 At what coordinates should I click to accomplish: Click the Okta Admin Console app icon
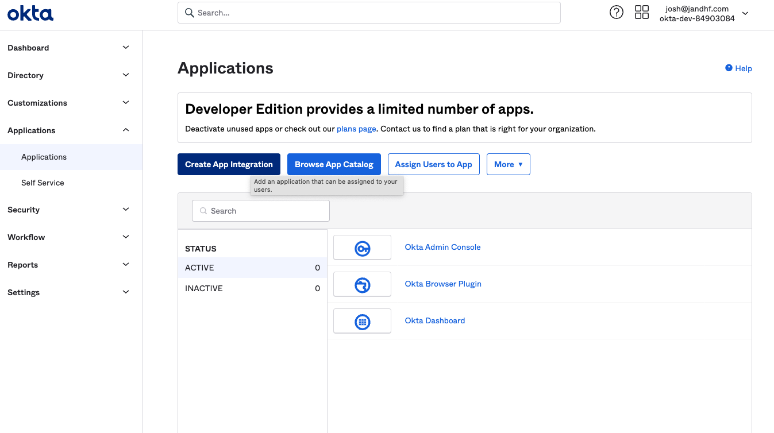click(x=362, y=247)
